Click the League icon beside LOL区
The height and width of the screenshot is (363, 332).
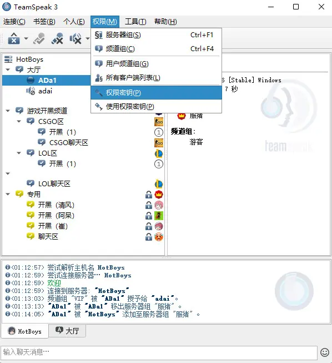[159, 153]
